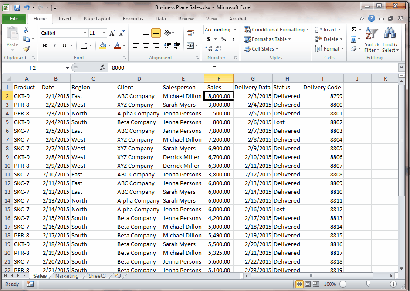Click zoom out minus button

[343, 284]
